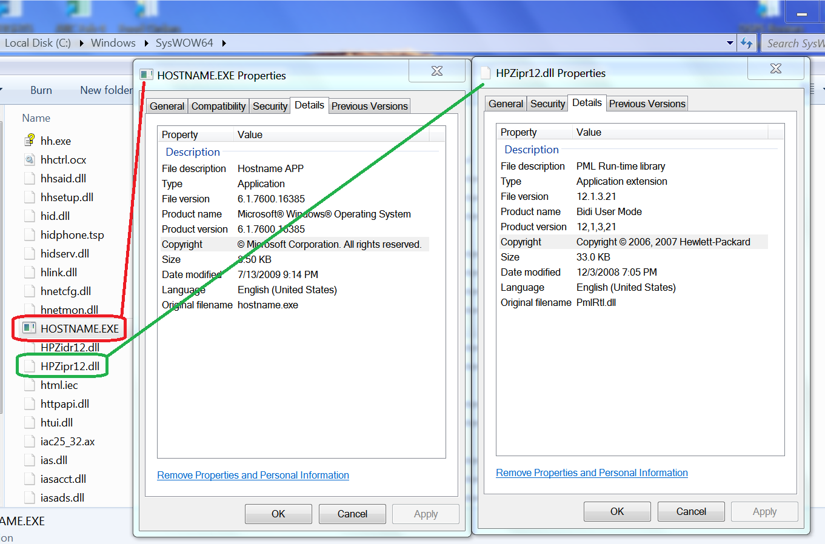
Task: Open the Compatibility tab in HOSTNAME.EXE Properties
Action: tap(218, 106)
